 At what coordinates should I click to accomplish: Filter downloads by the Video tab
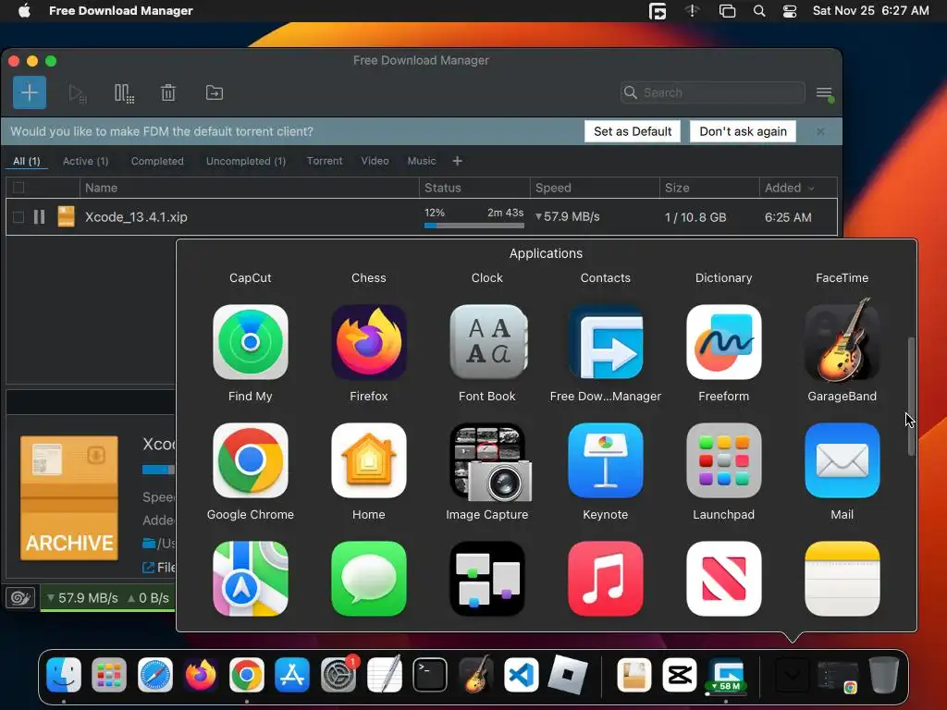point(375,161)
